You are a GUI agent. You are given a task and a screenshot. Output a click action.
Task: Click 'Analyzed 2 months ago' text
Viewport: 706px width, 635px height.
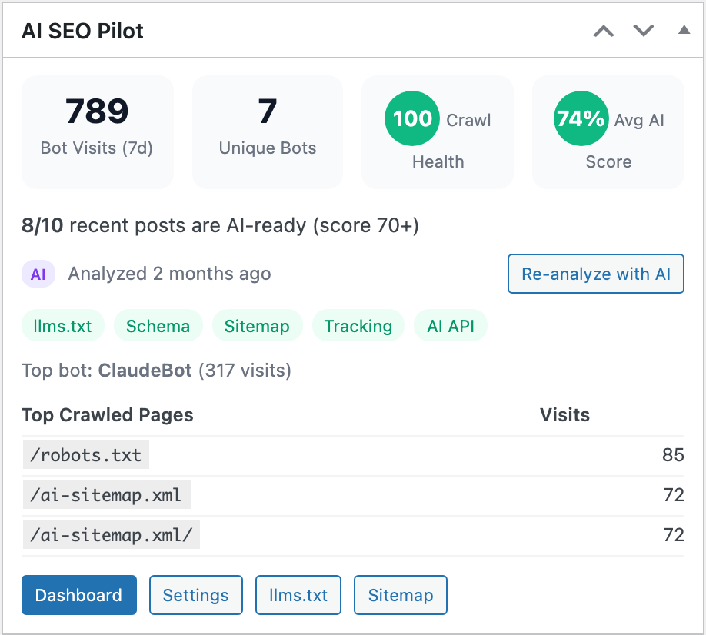170,274
